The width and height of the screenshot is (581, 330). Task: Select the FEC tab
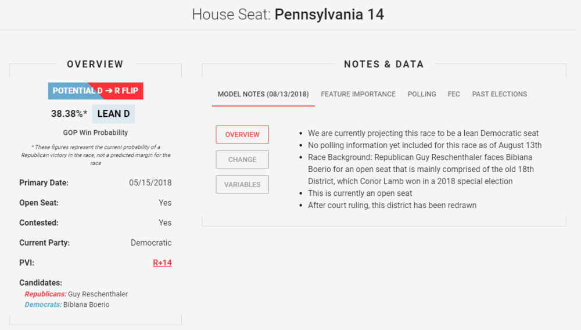click(x=454, y=94)
